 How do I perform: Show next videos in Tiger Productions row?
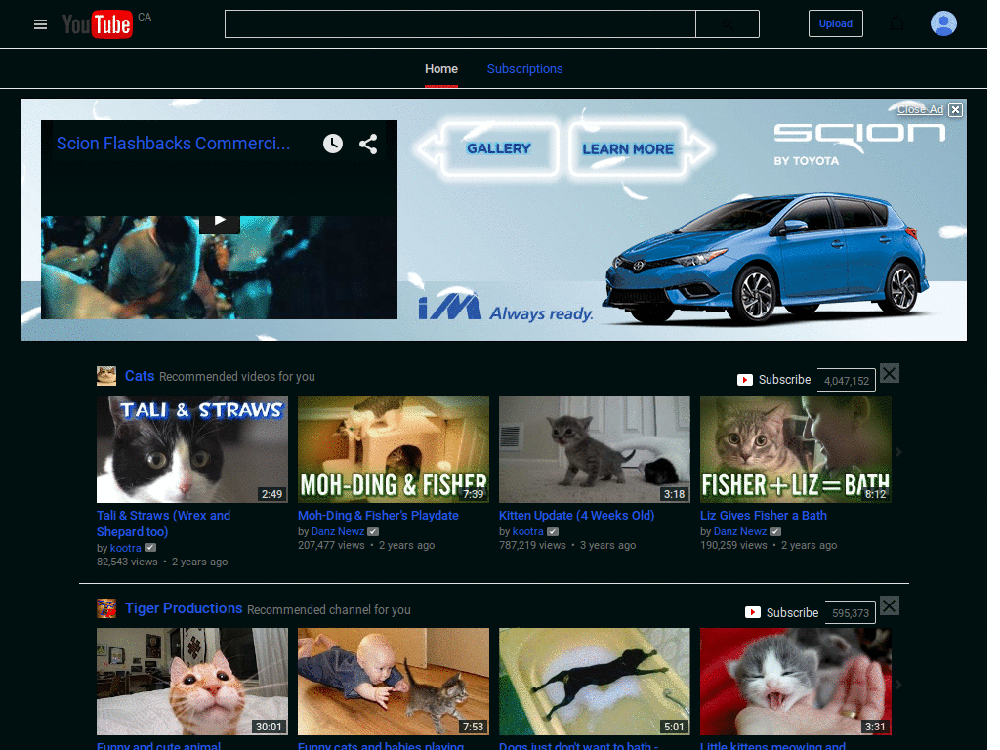898,685
